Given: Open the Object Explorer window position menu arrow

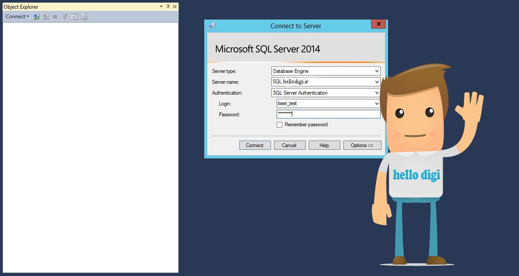Looking at the screenshot, I should coord(161,7).
